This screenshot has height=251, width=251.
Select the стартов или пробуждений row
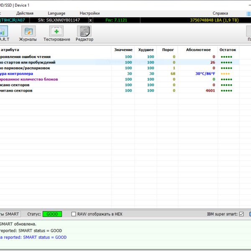(x=120, y=62)
